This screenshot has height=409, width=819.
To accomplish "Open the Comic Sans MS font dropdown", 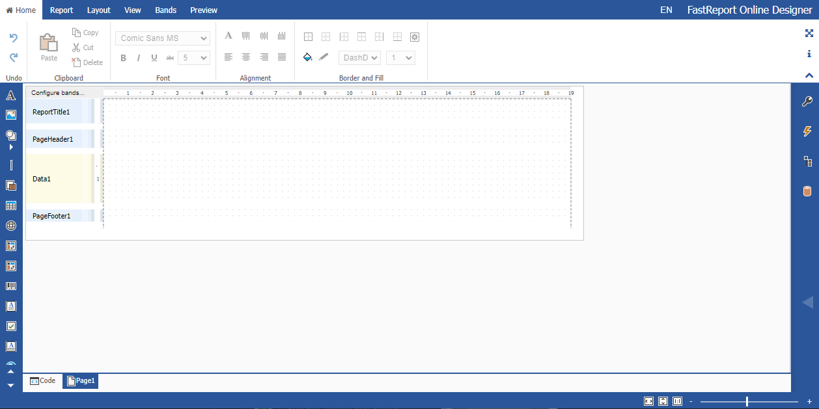I will point(163,38).
